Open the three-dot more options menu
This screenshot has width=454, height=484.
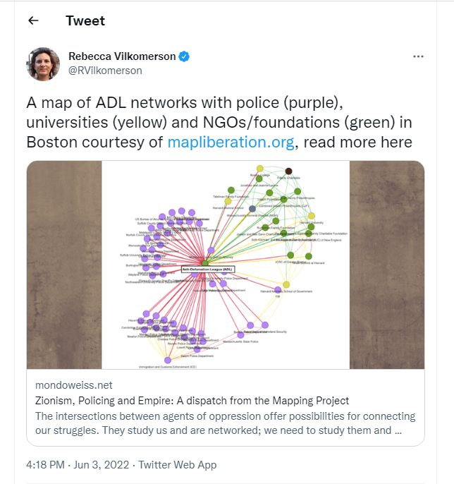tap(418, 56)
